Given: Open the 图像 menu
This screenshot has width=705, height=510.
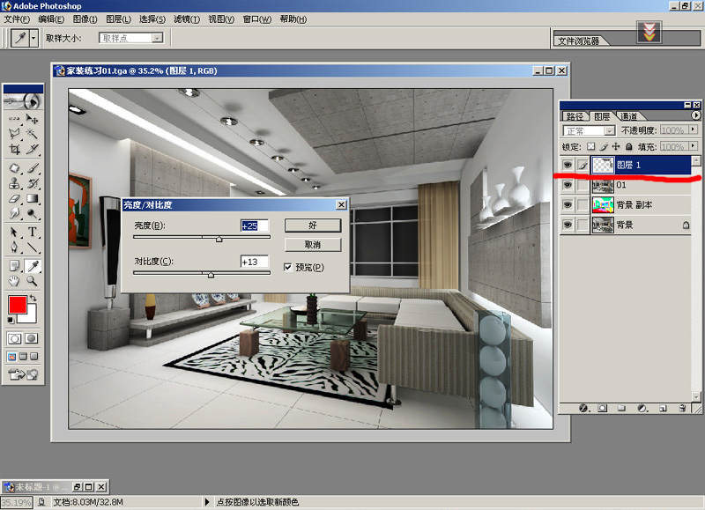Looking at the screenshot, I should [85, 19].
